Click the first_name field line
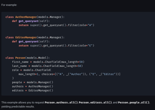This screenshot has height=110, width=155. (x=48, y=62)
